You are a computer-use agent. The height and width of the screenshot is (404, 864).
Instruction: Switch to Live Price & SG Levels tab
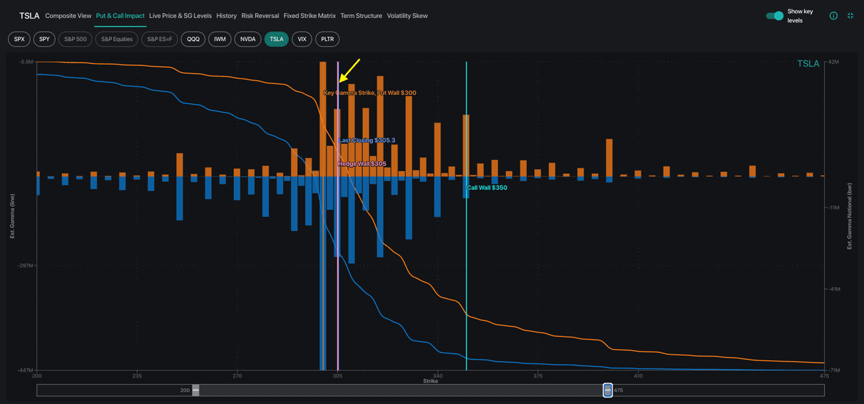181,15
